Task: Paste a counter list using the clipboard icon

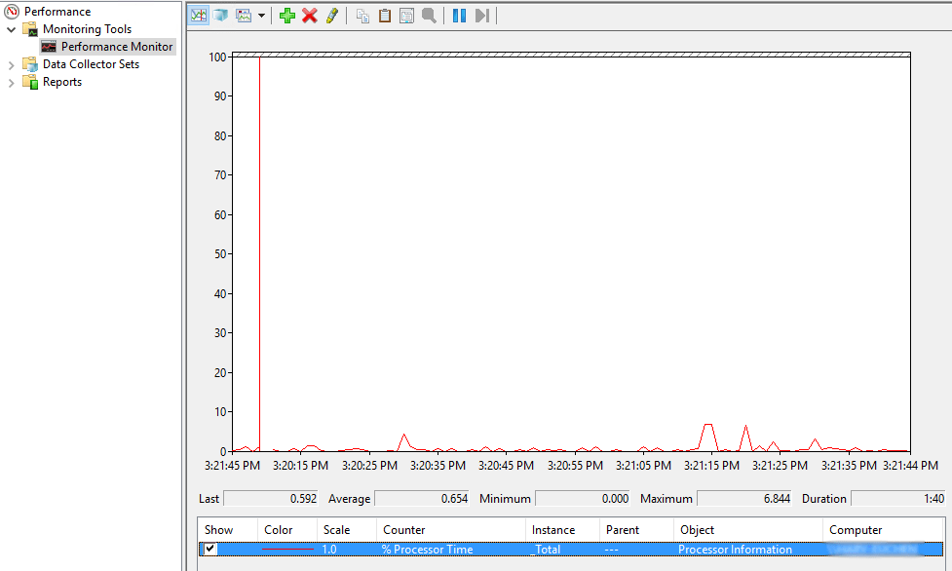Action: pyautogui.click(x=383, y=15)
